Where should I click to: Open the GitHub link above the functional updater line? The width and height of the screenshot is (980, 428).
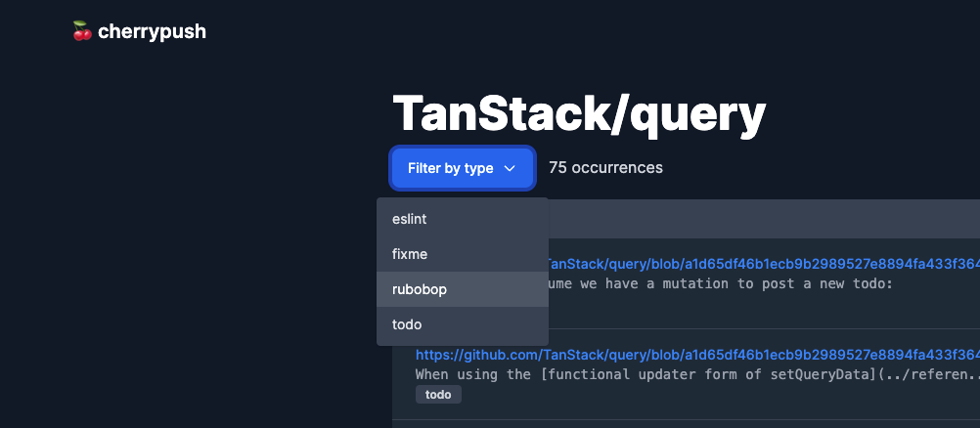pos(697,355)
